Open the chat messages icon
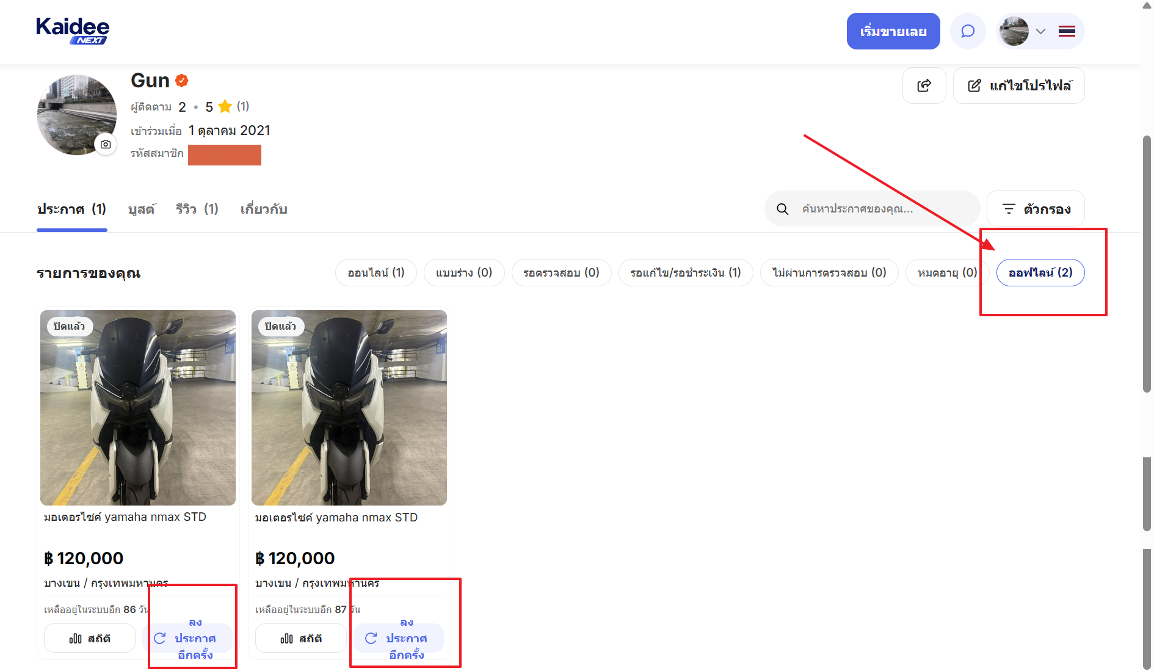This screenshot has width=1154, height=671. [x=968, y=31]
